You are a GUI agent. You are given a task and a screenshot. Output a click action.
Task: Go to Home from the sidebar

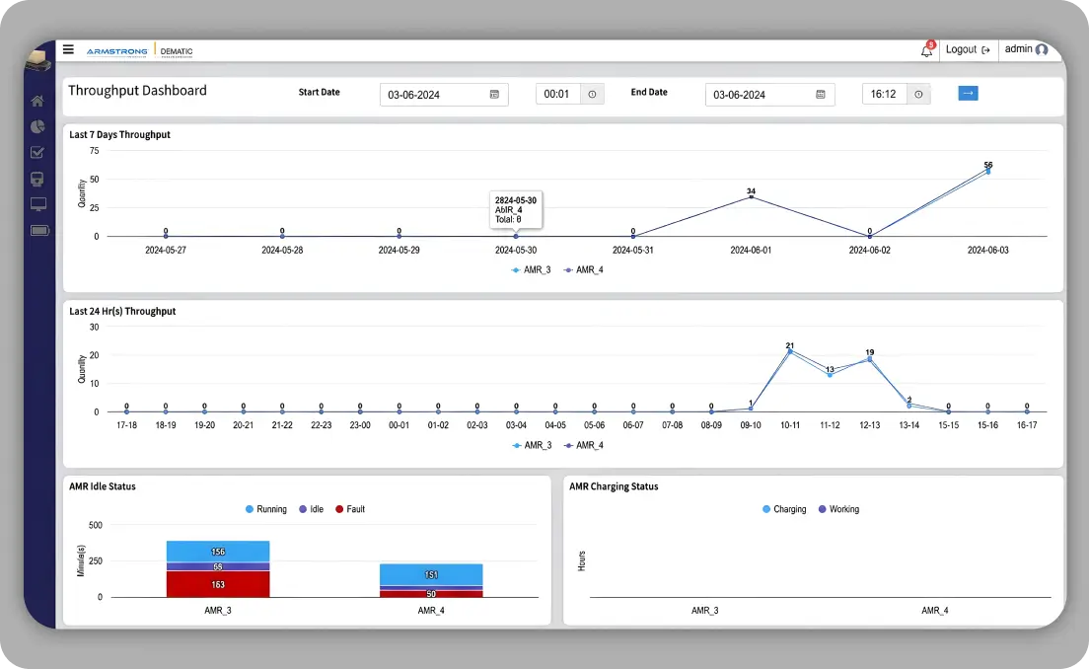37,101
